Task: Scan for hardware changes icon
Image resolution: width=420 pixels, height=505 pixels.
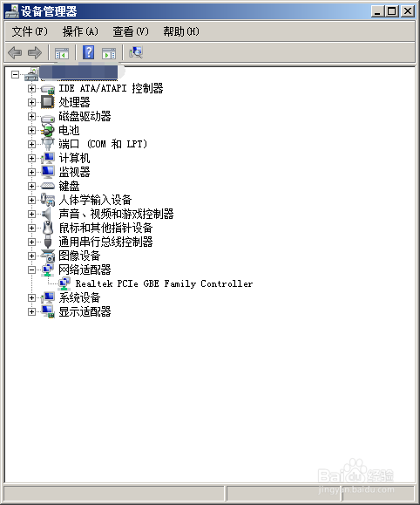Action: pyautogui.click(x=135, y=52)
